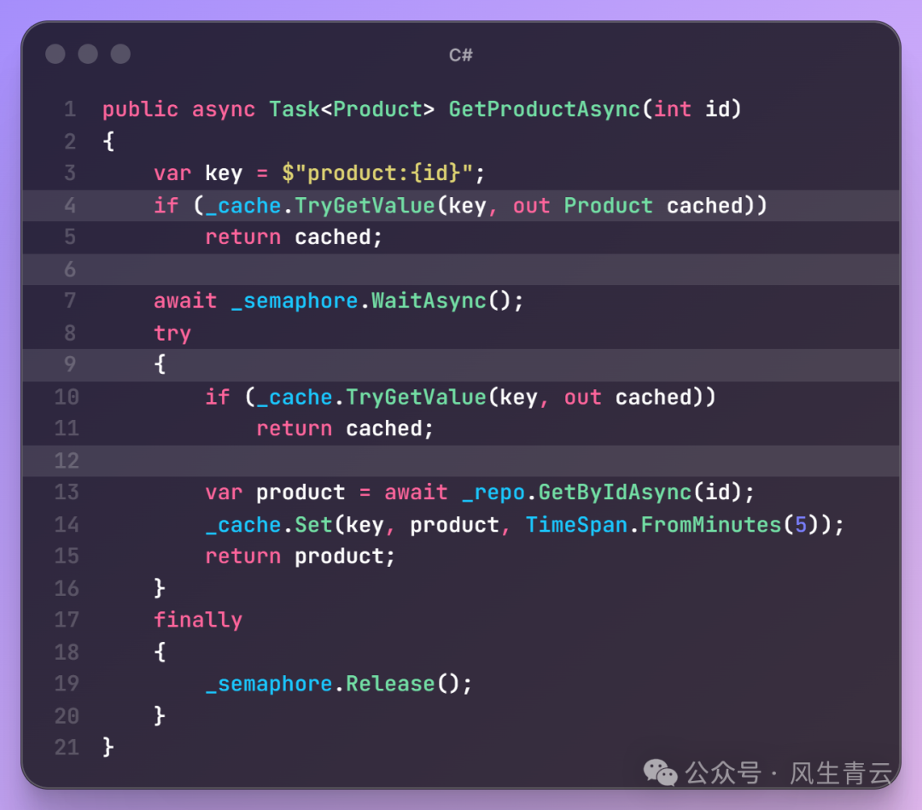Screen dimensions: 922x810
Task: Click the 'try' keyword
Action: pyautogui.click(x=172, y=333)
